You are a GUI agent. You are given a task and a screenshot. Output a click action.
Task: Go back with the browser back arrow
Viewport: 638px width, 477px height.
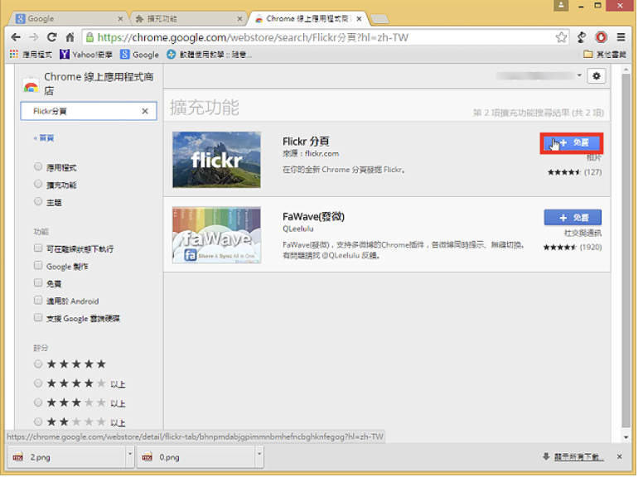pos(16,37)
